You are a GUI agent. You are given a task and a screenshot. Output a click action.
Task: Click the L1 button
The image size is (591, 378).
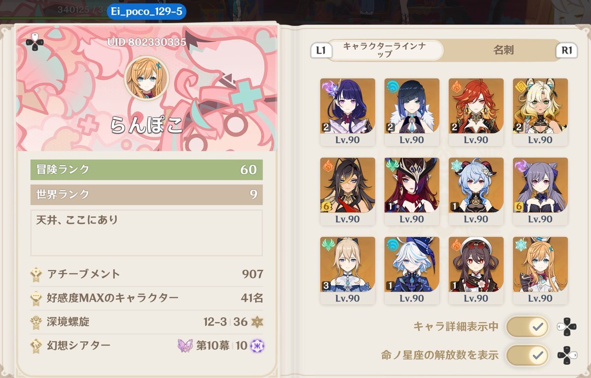point(321,51)
